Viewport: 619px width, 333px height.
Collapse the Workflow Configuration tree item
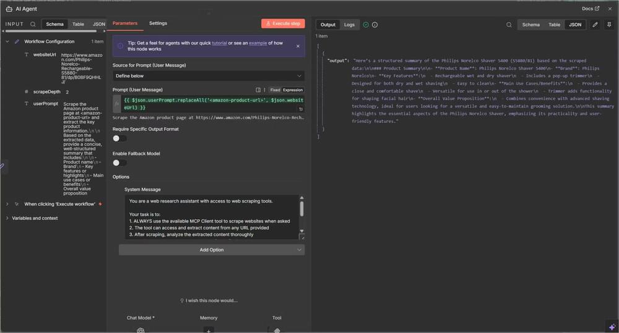(x=7, y=41)
